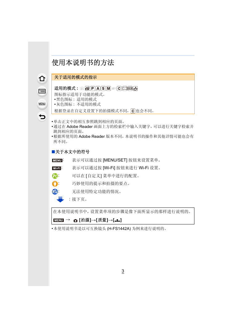Click the bullet 黑色图标: 适用的模式
The image size is (232, 328).
(x=75, y=99)
